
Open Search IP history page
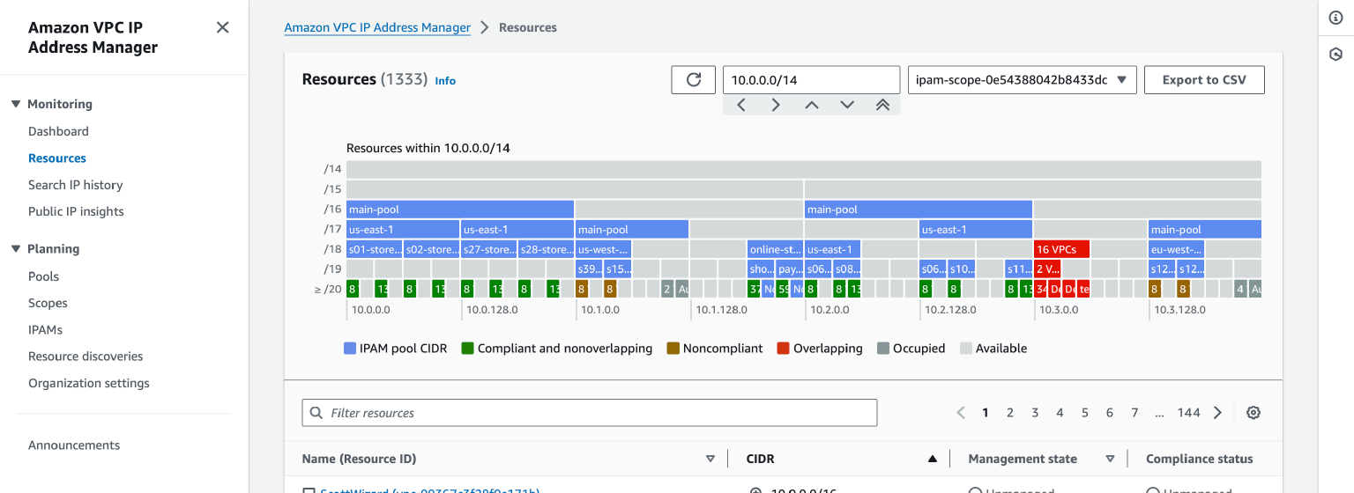(x=75, y=185)
